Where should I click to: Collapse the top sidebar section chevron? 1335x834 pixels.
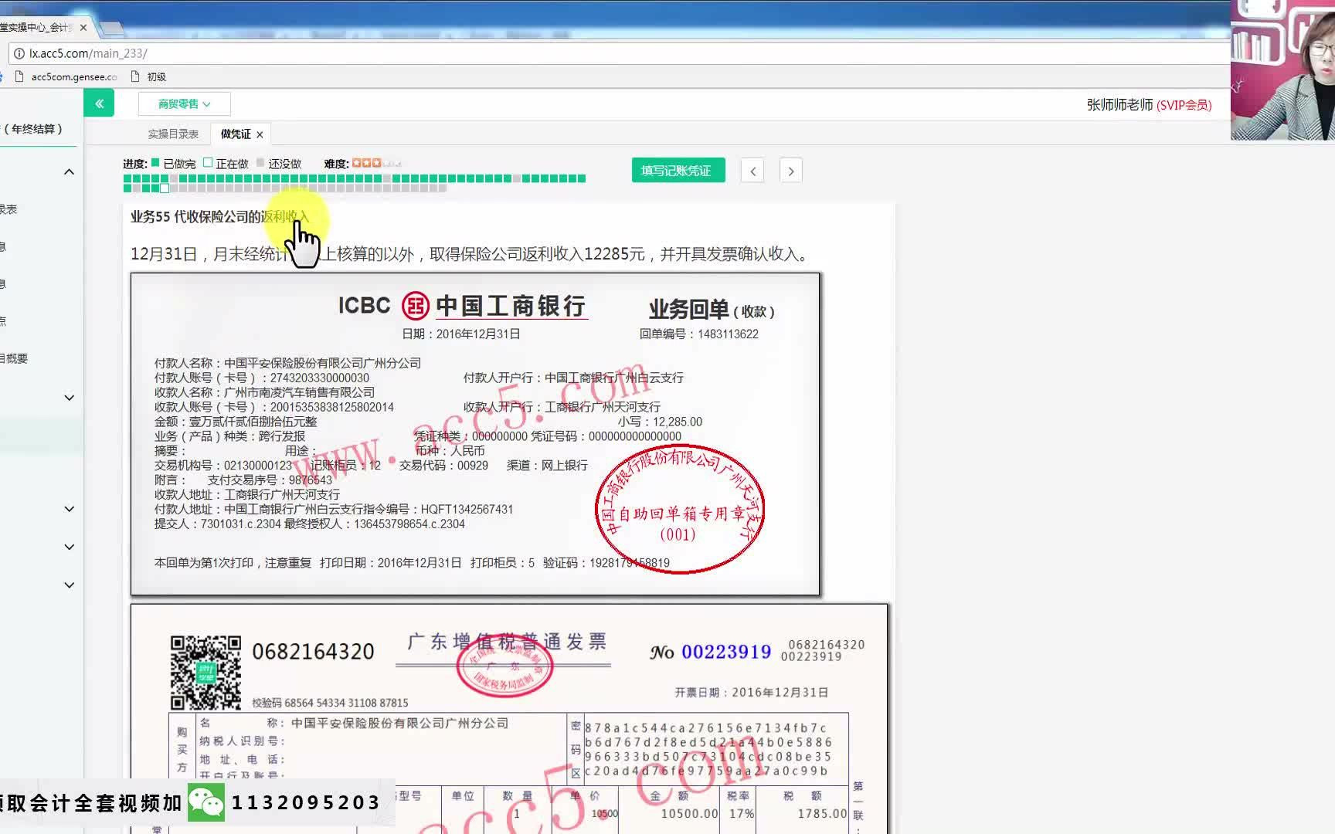(69, 171)
